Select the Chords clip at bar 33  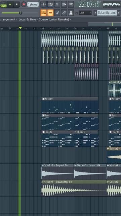click(x=115, y=139)
